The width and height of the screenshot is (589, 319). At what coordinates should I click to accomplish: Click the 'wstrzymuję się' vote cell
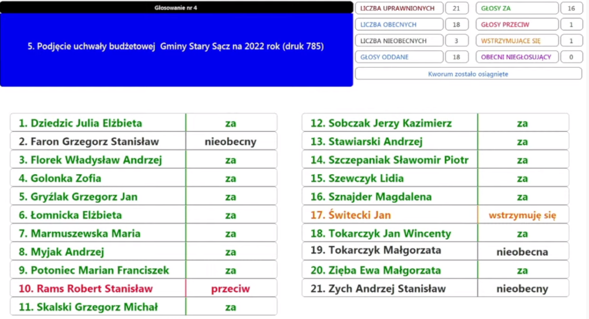[x=522, y=215]
